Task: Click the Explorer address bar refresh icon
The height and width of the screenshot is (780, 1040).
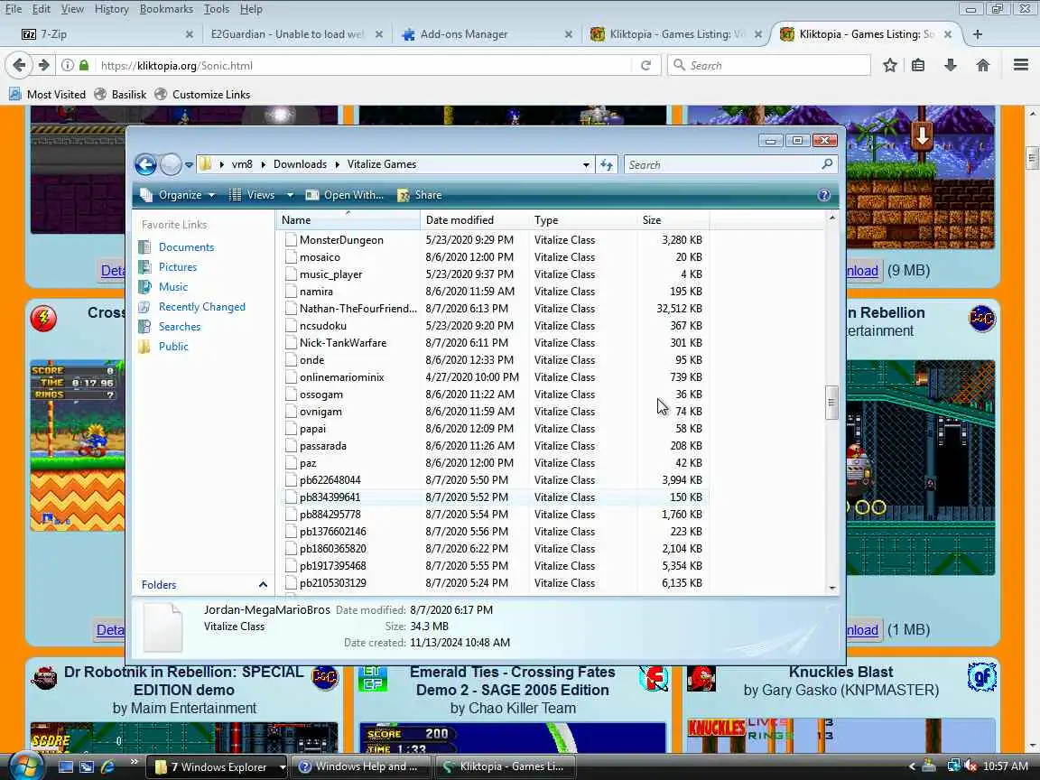Action: [x=607, y=164]
